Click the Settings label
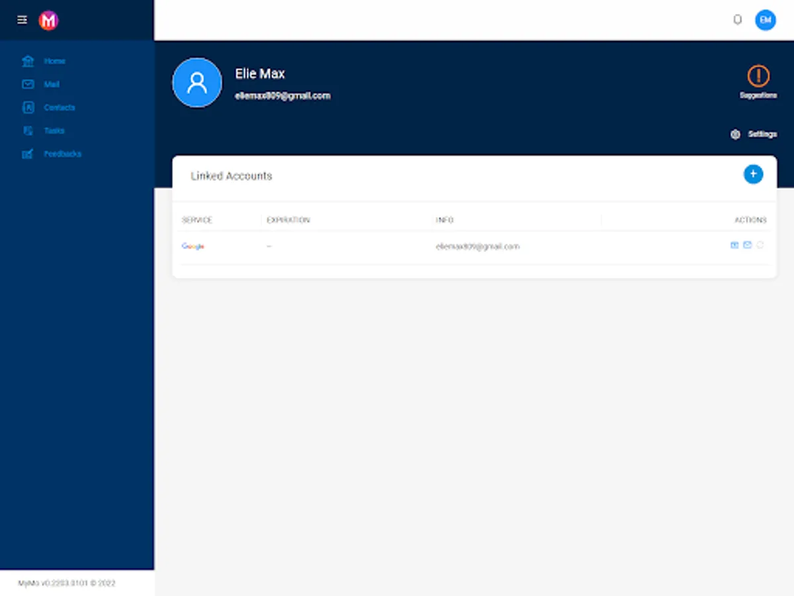 tap(762, 134)
